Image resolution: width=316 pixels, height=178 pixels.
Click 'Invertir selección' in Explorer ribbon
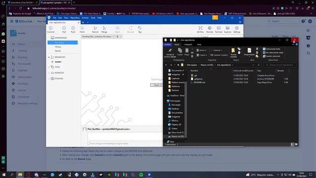271,56
